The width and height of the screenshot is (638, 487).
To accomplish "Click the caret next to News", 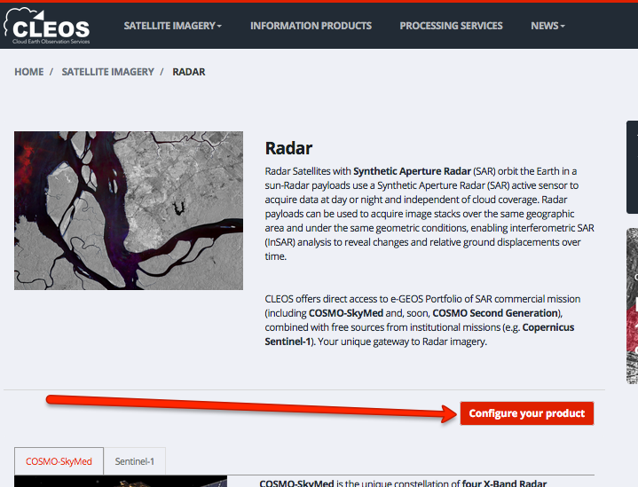I will tap(563, 26).
